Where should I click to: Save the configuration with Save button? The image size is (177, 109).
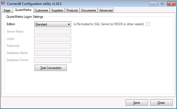click(x=137, y=102)
